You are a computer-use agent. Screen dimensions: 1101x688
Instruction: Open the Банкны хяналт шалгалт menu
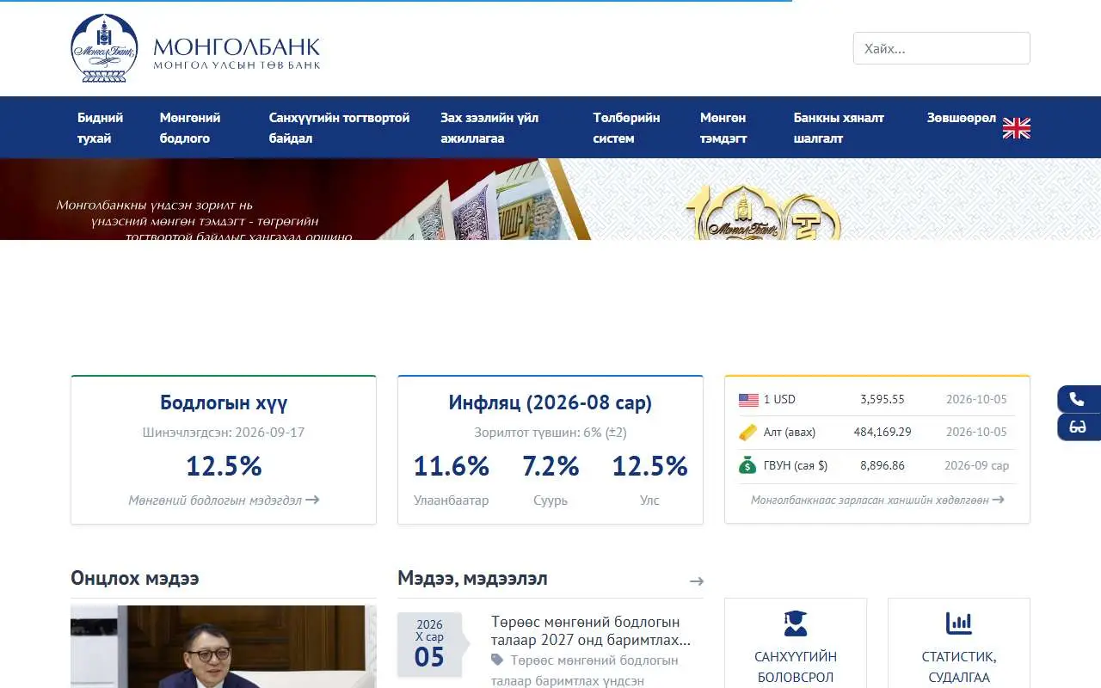[839, 128]
